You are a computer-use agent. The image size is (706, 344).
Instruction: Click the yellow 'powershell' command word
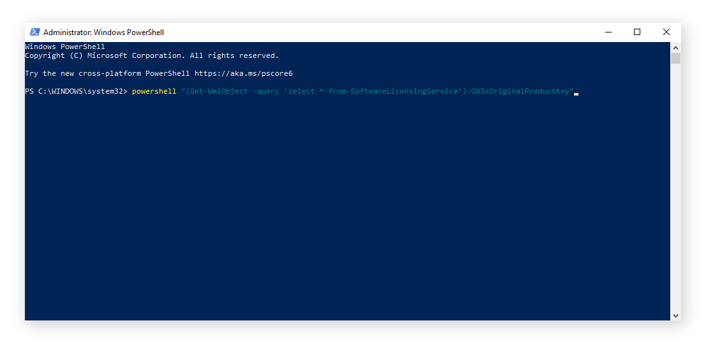point(154,92)
